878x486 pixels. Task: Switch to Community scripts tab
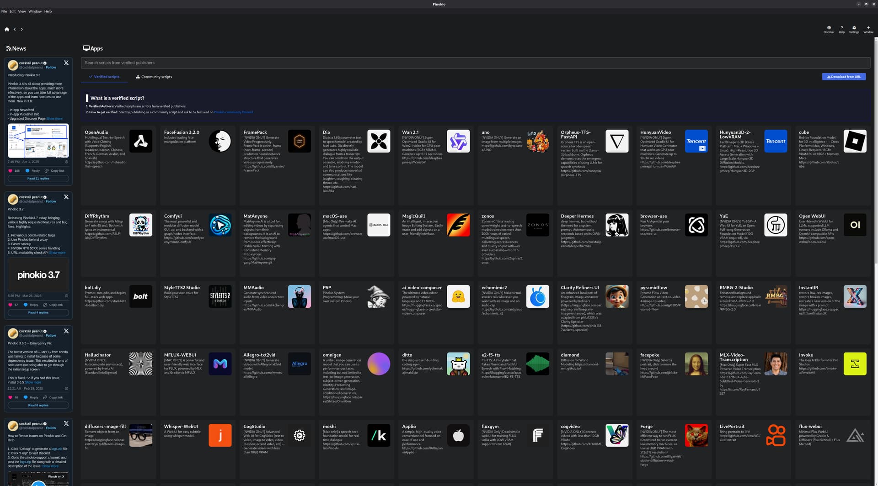tap(154, 77)
